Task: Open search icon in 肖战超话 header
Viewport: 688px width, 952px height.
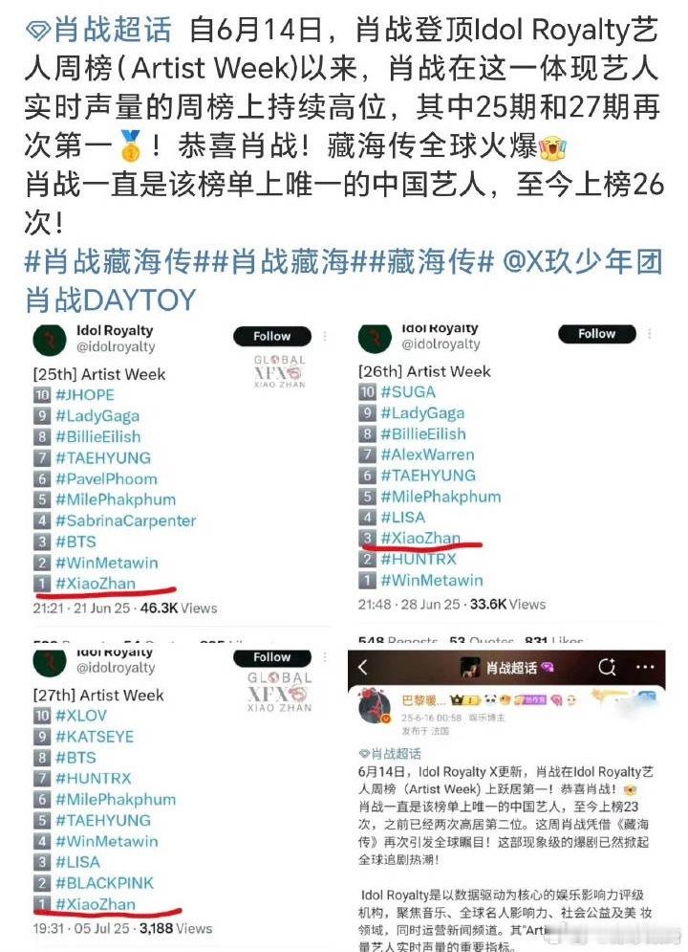Action: [607, 667]
